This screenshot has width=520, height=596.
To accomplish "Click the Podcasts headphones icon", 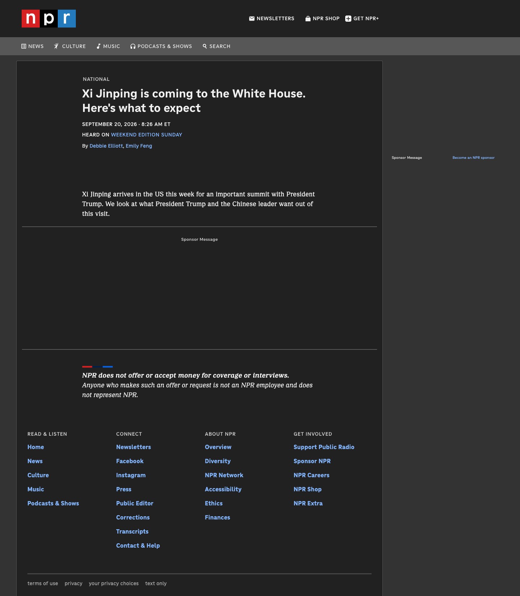I will tap(133, 46).
